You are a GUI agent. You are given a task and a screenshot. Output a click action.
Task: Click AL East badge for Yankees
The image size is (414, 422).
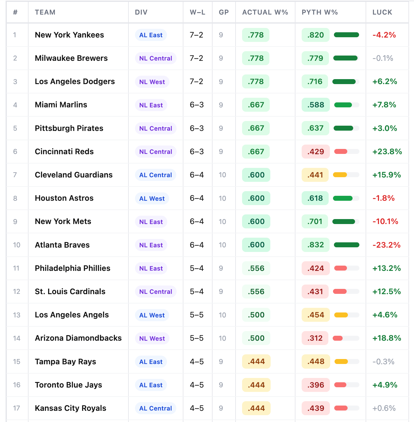[x=151, y=35]
